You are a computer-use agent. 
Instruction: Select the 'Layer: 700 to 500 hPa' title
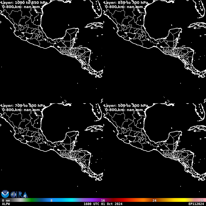tap(23, 106)
